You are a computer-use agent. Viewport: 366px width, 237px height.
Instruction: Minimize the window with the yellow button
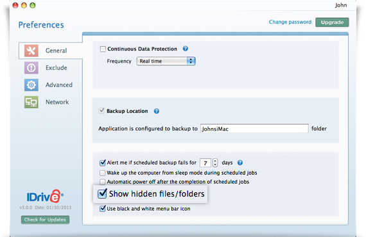(x=24, y=5)
